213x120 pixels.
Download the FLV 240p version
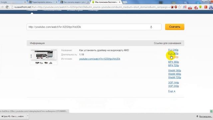pos(173,50)
